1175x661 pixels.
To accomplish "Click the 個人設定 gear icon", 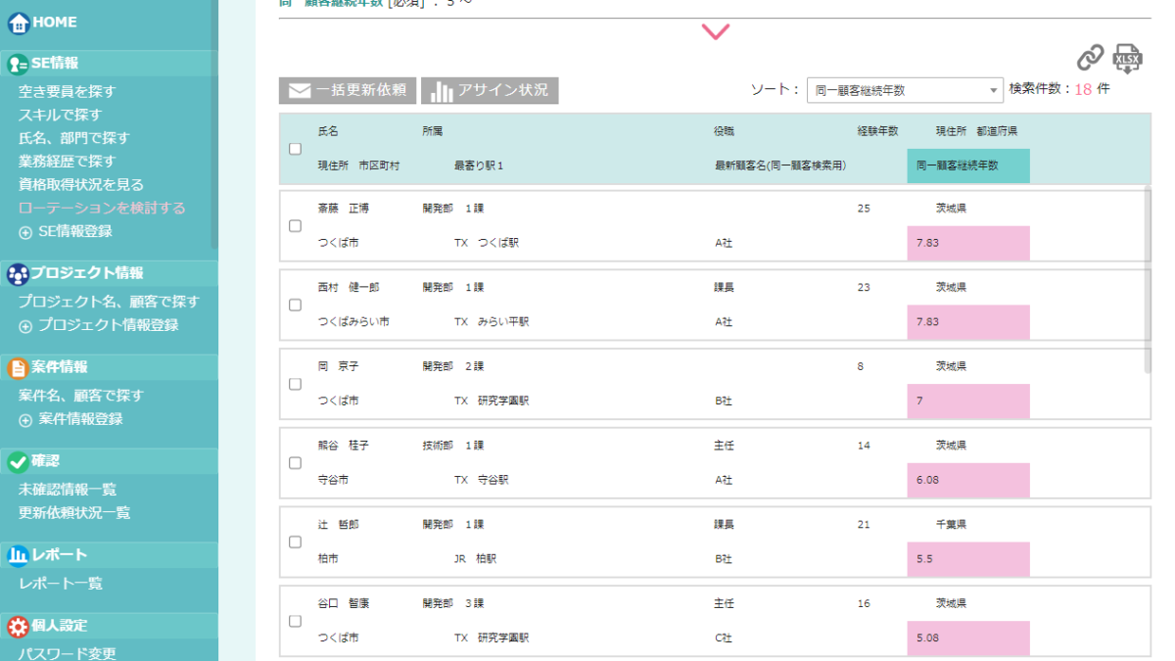I will 18,626.
